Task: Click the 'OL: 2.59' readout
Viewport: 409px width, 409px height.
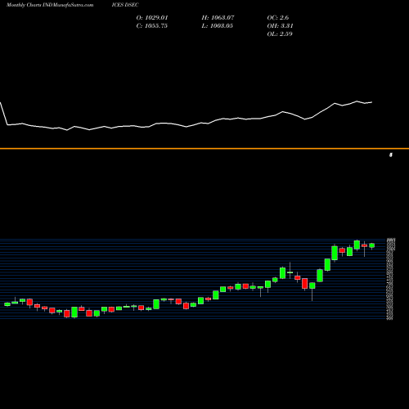Action: pyautogui.click(x=280, y=34)
